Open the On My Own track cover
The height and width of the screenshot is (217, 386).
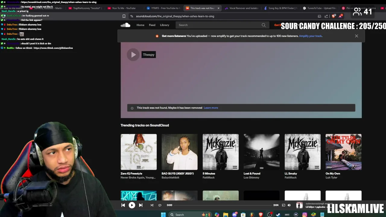tap(343, 152)
